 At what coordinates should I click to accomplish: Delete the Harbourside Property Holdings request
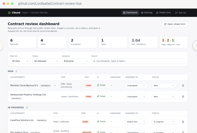183,97
